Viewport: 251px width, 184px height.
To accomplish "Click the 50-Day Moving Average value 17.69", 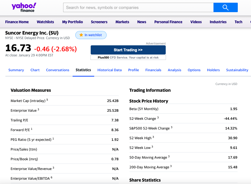I will coord(233,158).
